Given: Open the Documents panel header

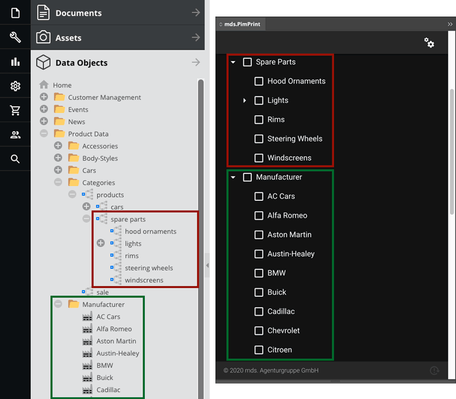Looking at the screenshot, I should click(x=118, y=13).
